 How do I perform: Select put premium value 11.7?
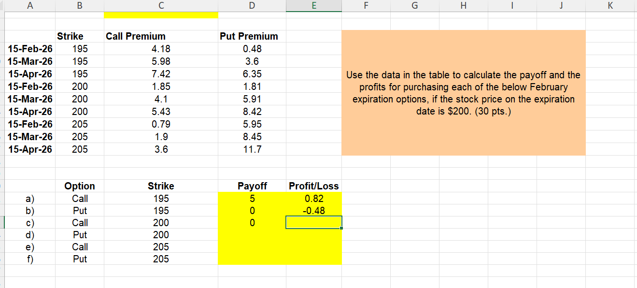click(x=252, y=149)
